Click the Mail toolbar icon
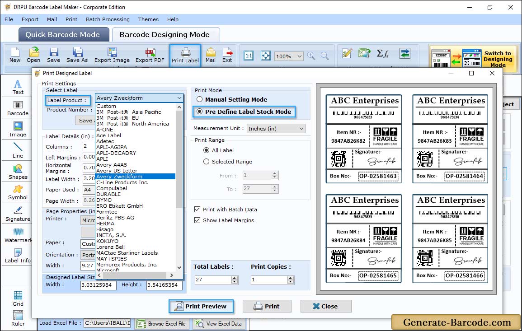The height and width of the screenshot is (331, 522). tap(211, 55)
